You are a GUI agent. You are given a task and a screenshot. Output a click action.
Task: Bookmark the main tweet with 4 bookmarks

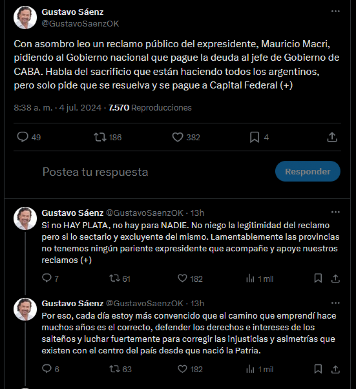(254, 137)
